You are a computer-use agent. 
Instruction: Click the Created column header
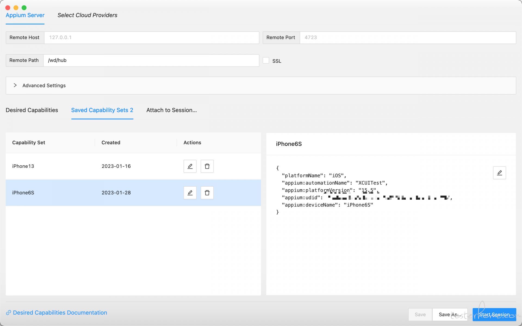coord(111,143)
